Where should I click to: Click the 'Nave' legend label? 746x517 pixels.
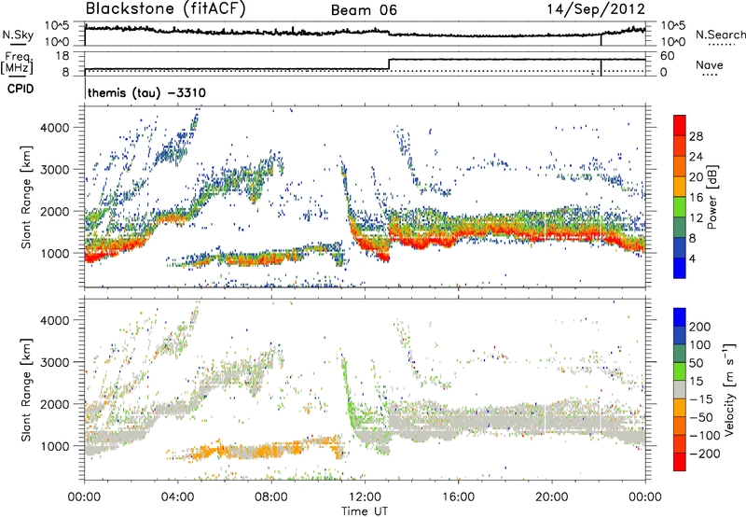[x=710, y=65]
